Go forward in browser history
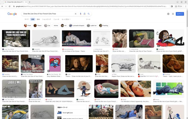The width and height of the screenshot is (188, 119). [x=6, y=6]
